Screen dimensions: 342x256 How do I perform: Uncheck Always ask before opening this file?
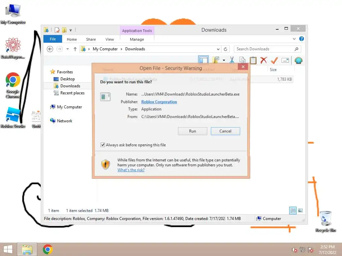(103, 145)
